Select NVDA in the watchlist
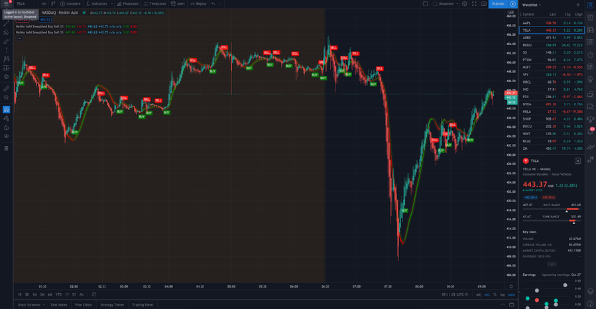 pos(552,104)
